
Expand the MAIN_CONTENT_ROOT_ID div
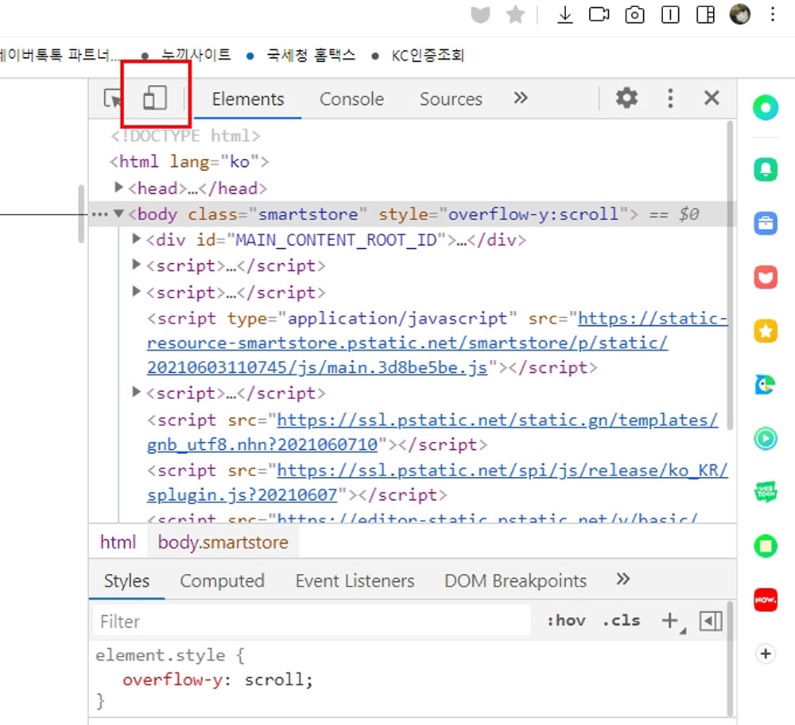[x=136, y=238]
